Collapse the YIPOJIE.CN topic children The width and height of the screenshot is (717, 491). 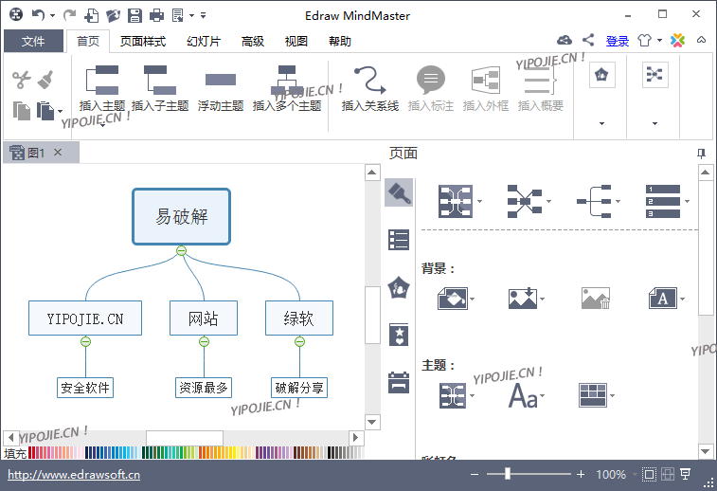(85, 341)
